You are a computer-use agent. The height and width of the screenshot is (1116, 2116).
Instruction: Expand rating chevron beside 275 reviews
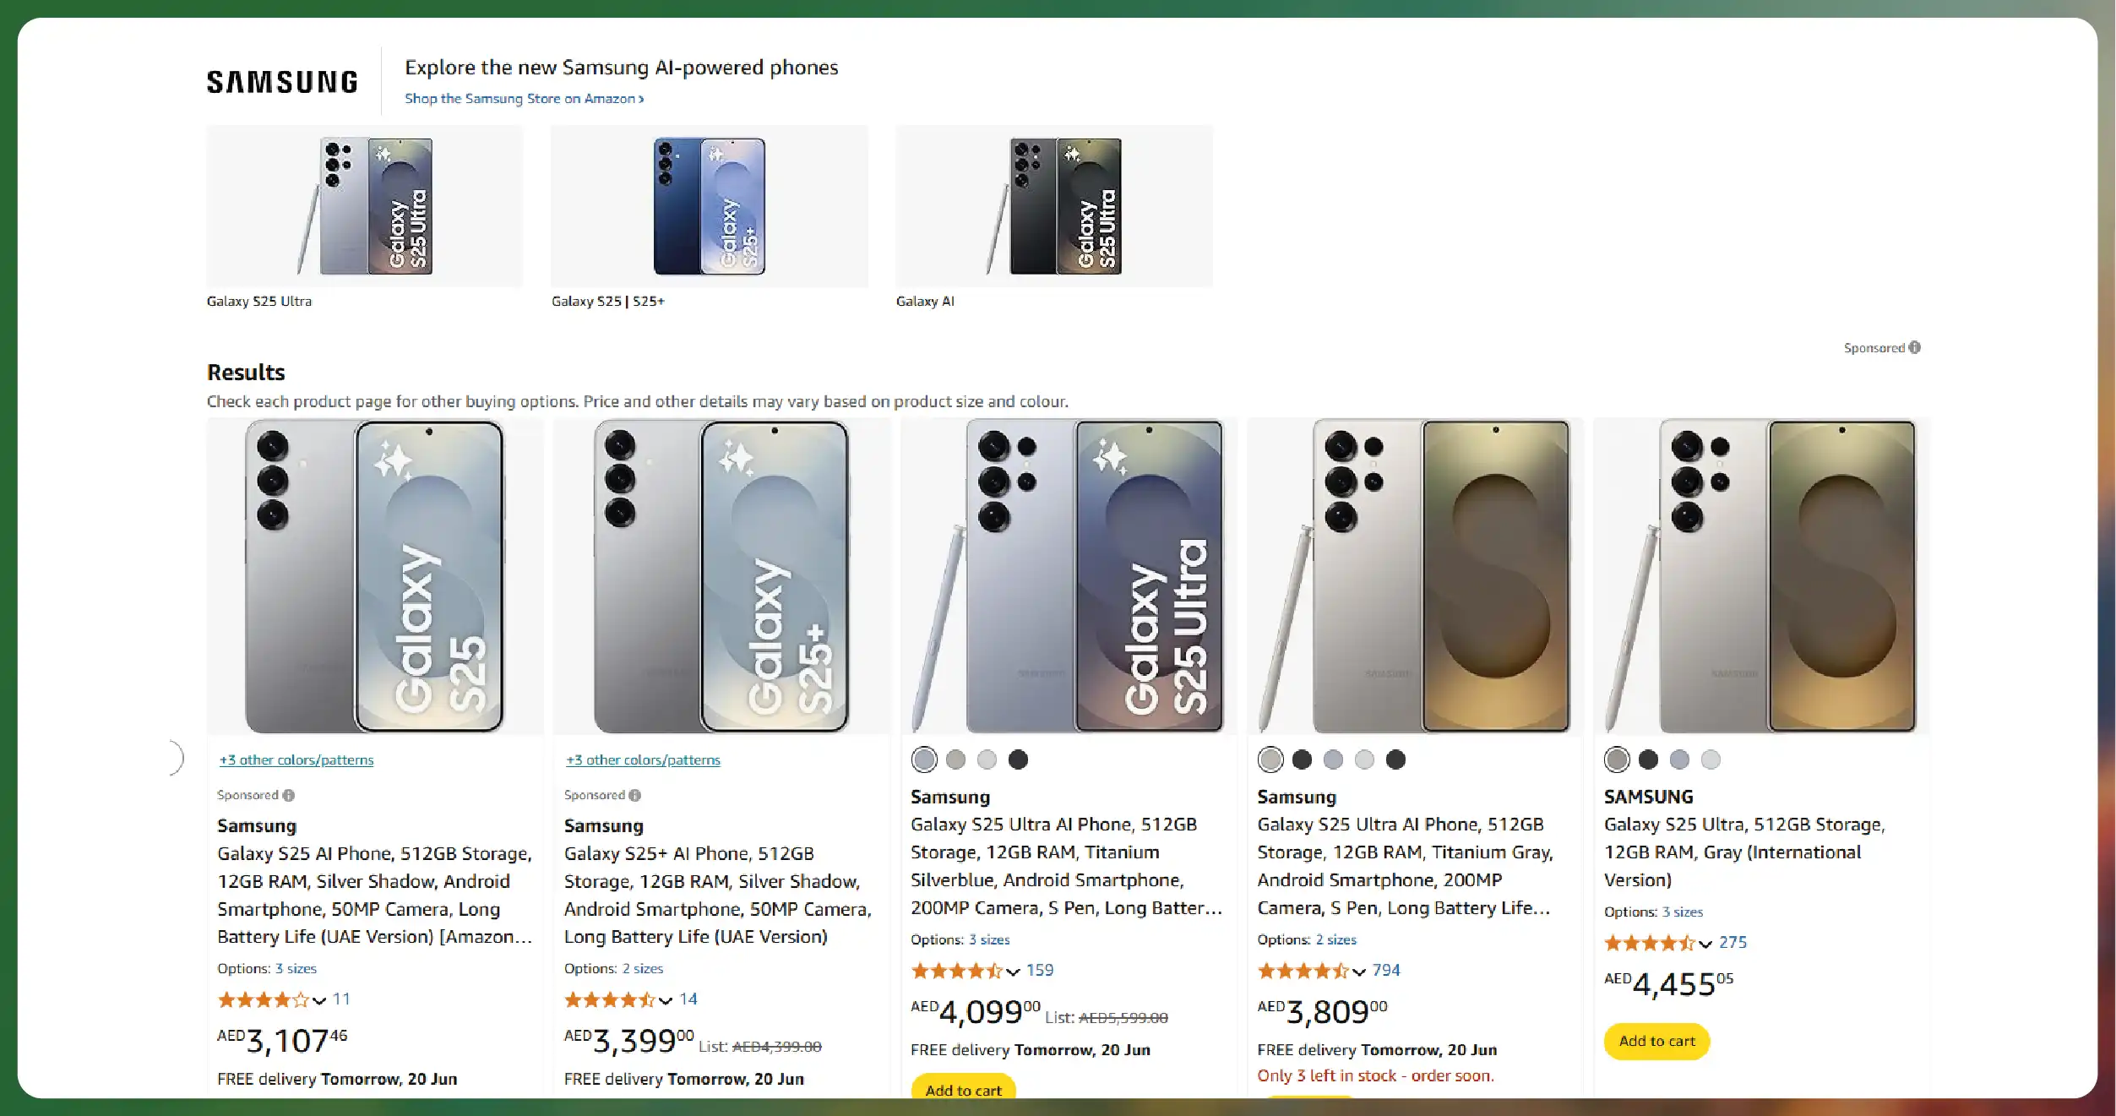1705,944
